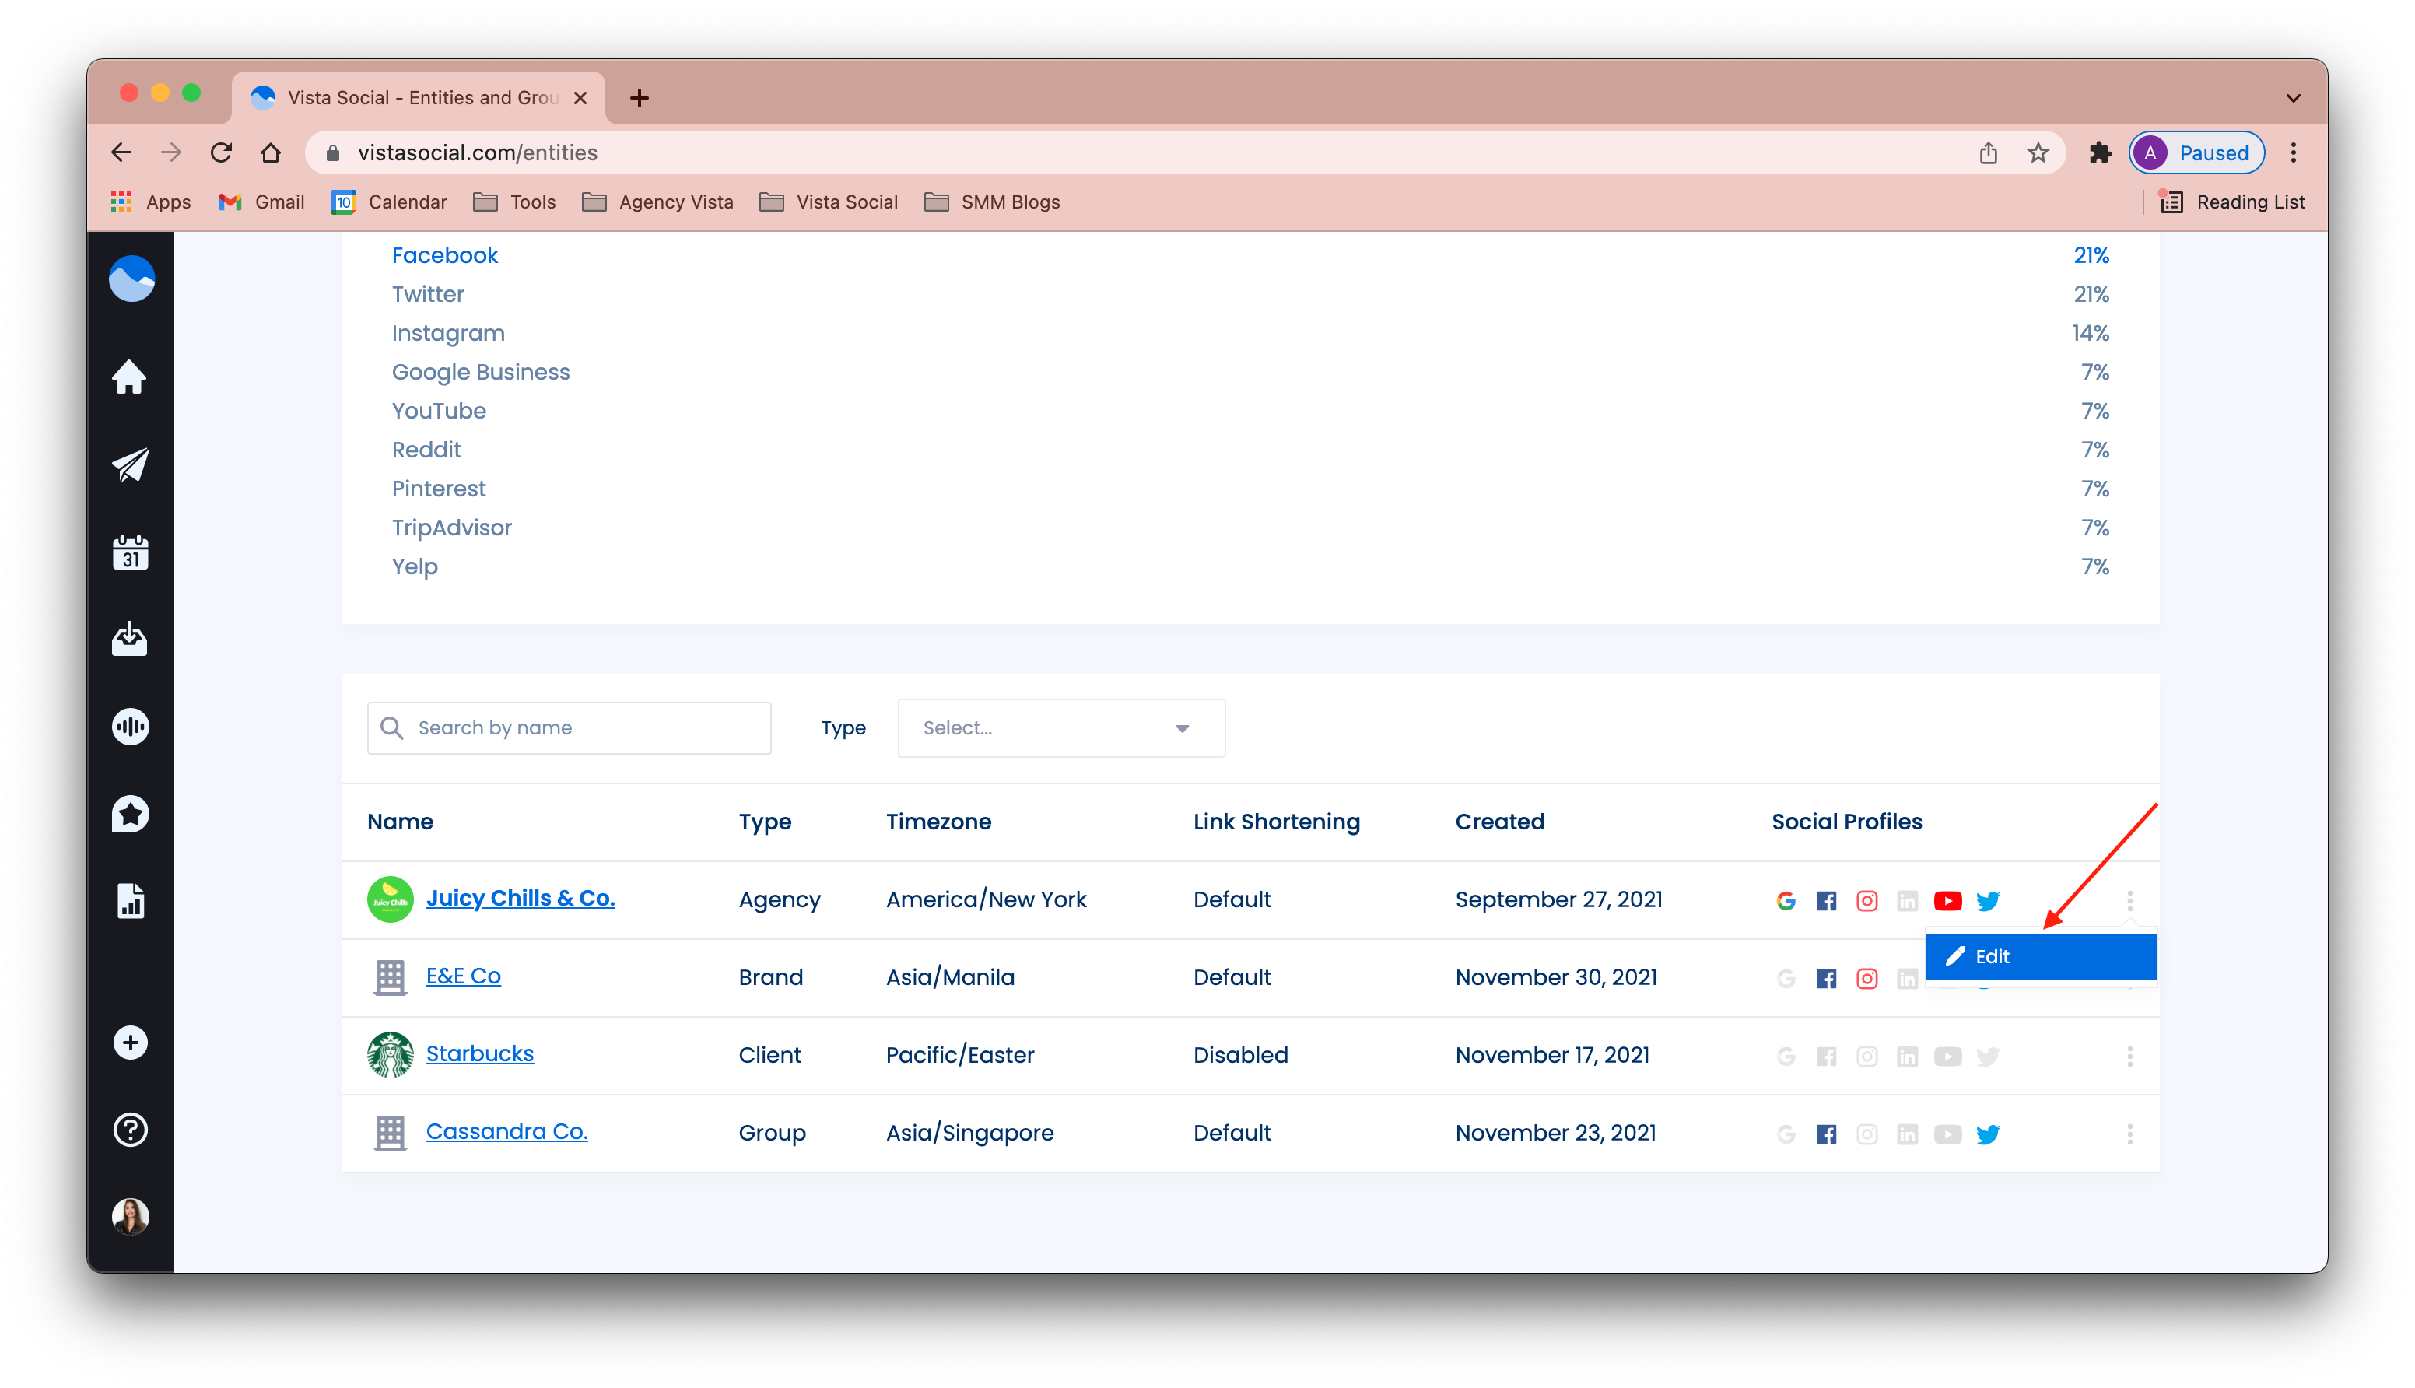Open the SMM Blogs bookmark folder

pos(992,202)
